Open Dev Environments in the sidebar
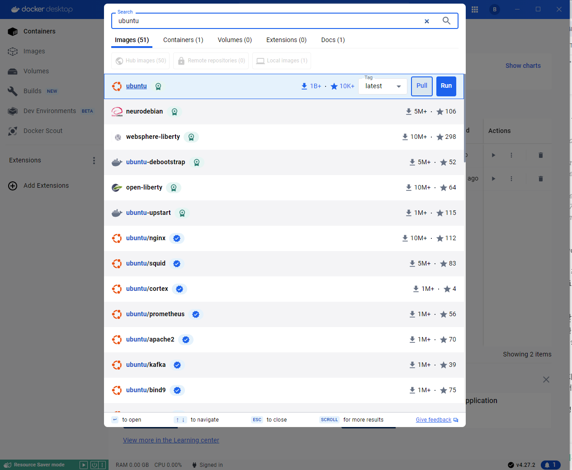Image resolution: width=572 pixels, height=470 pixels. point(50,111)
